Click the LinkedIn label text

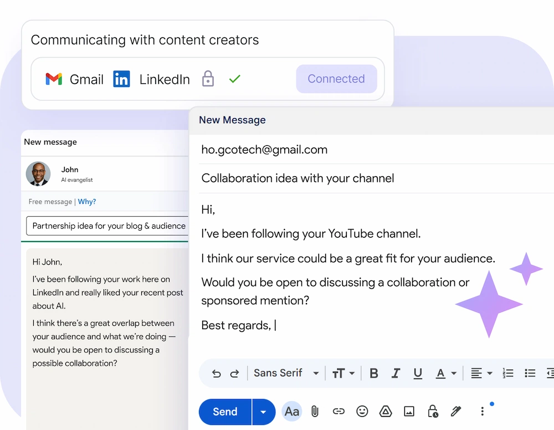(165, 79)
